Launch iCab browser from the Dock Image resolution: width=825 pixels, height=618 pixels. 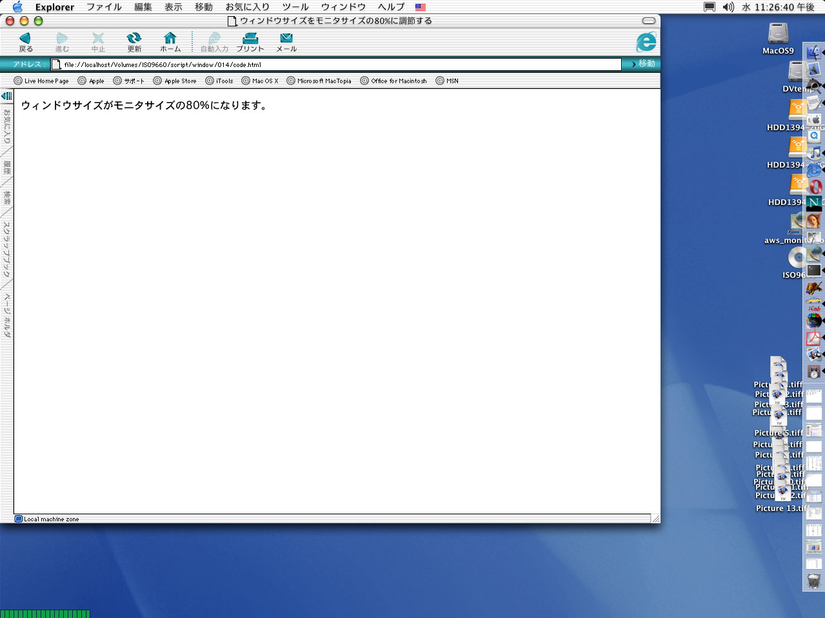(814, 304)
